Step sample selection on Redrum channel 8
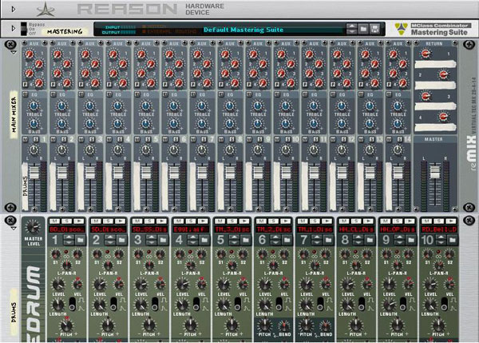 pos(358,240)
